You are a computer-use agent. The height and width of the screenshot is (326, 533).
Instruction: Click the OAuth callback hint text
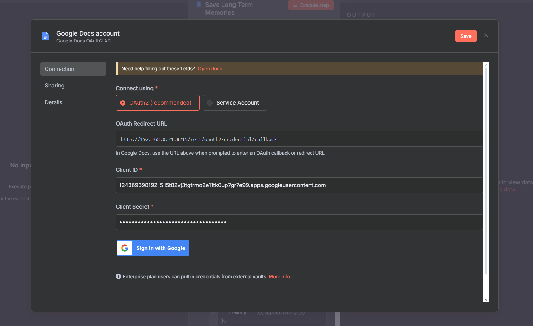tap(220, 153)
